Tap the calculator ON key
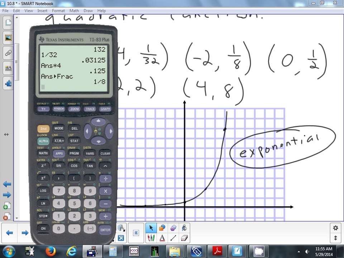This screenshot has width=344, height=258. coord(43,228)
